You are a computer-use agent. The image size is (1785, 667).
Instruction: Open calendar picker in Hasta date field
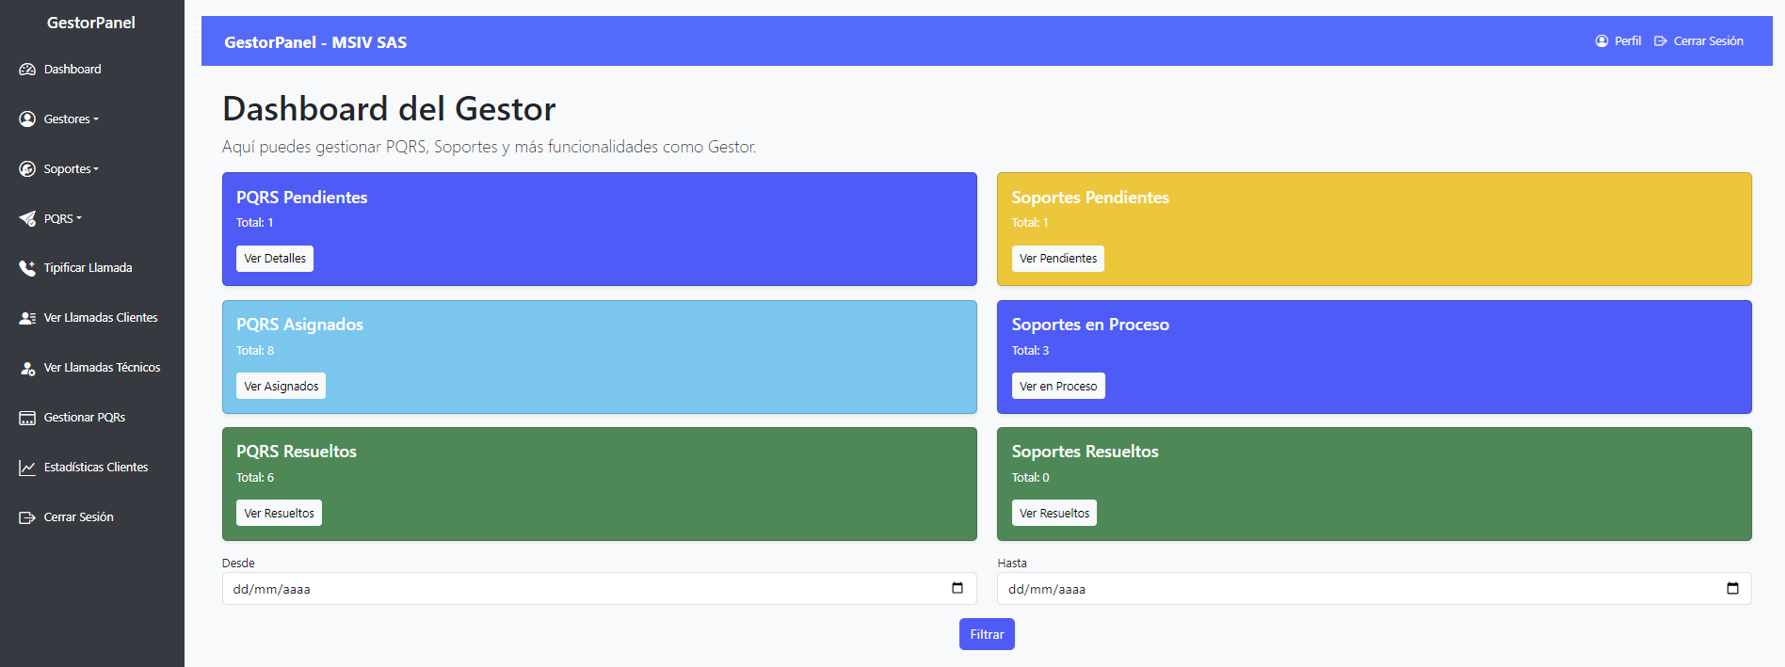[x=1732, y=588]
